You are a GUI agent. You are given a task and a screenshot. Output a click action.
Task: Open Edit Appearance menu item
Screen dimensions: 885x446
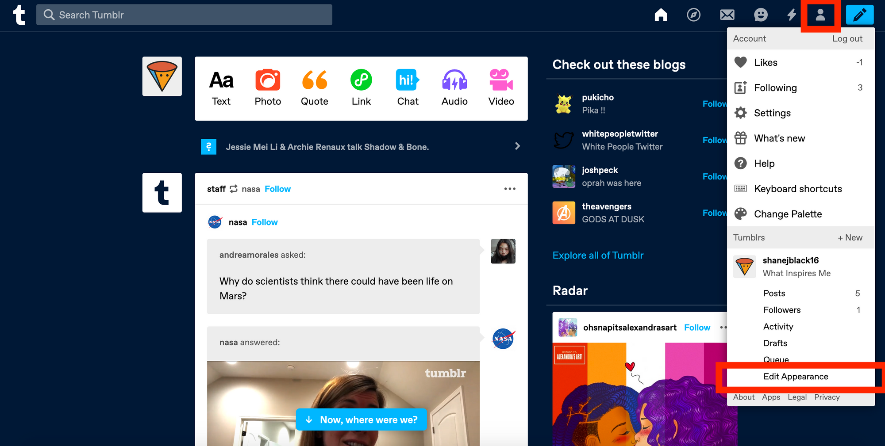pos(796,377)
